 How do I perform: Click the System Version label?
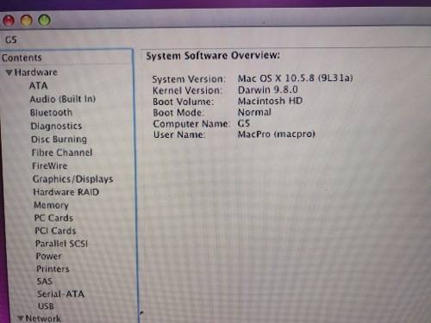(189, 79)
